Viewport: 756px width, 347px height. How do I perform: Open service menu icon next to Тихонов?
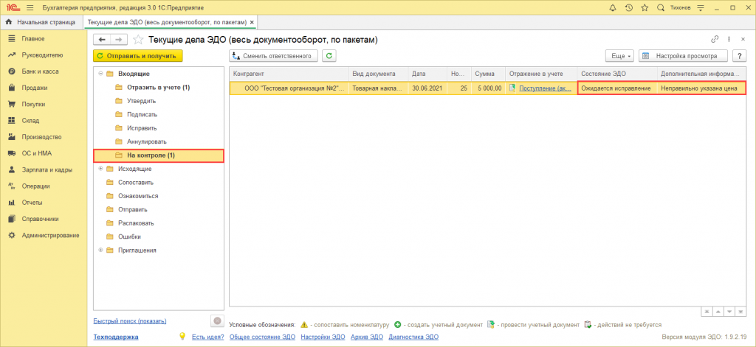point(701,8)
